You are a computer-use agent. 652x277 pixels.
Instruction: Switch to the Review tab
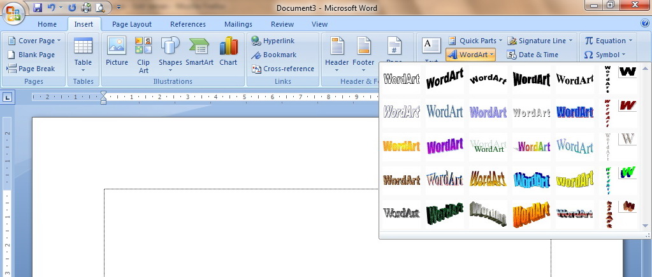pos(282,24)
